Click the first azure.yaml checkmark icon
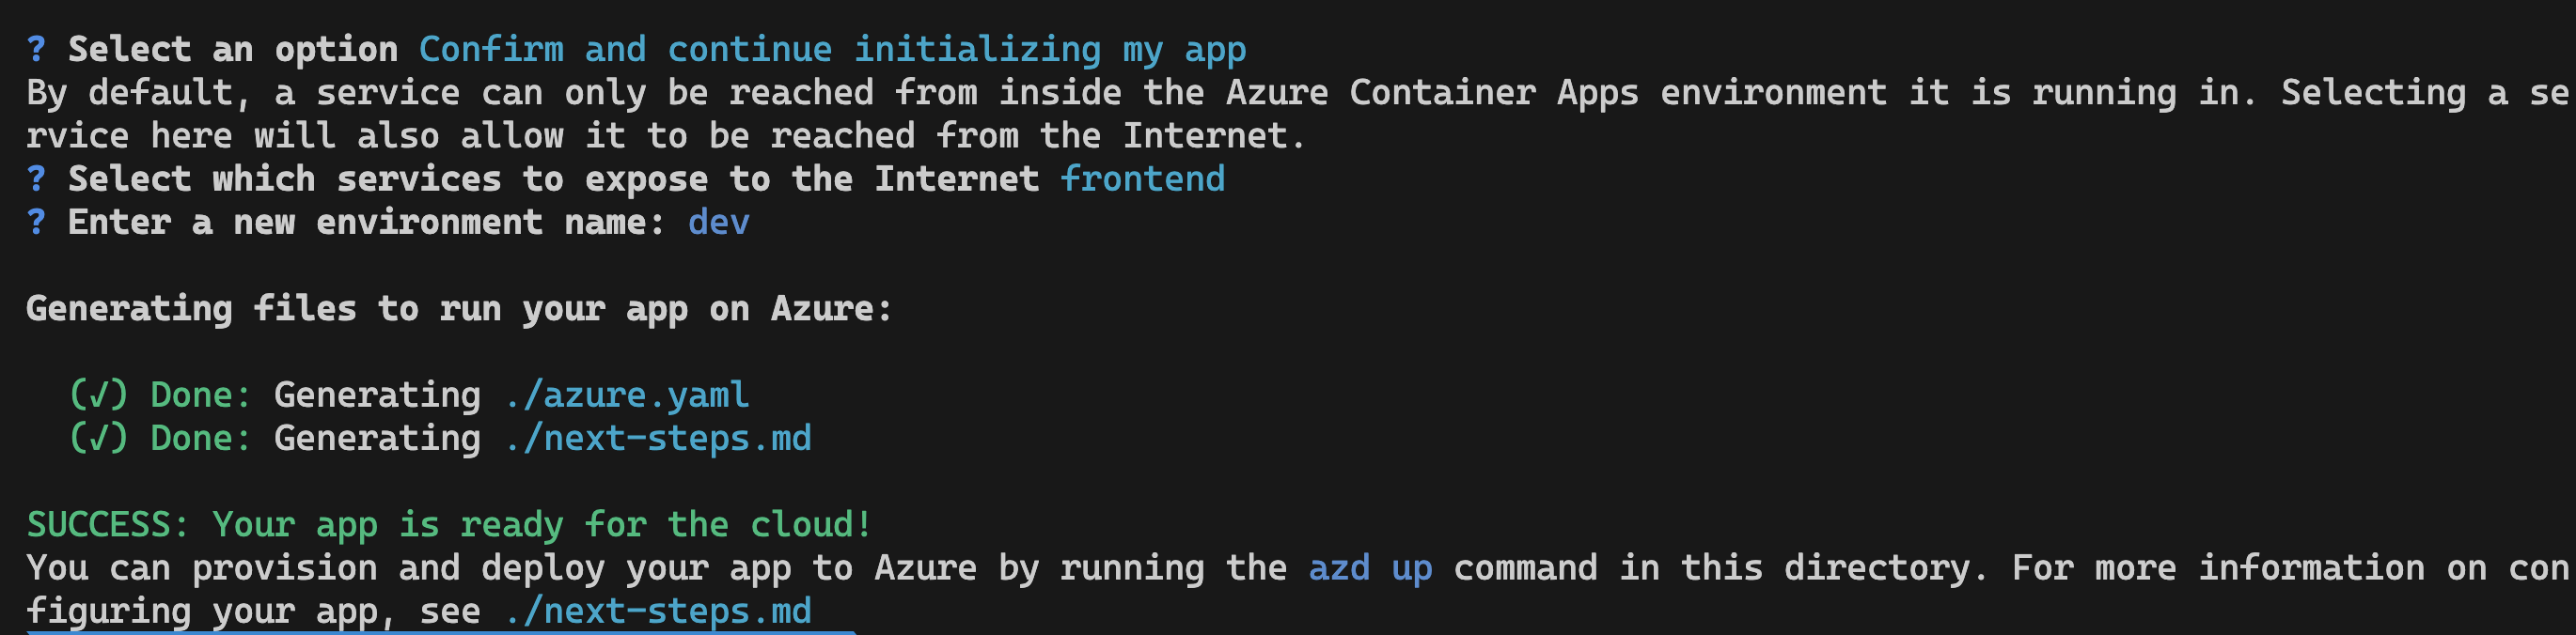Screen dimensions: 2576x635 [x=98, y=395]
